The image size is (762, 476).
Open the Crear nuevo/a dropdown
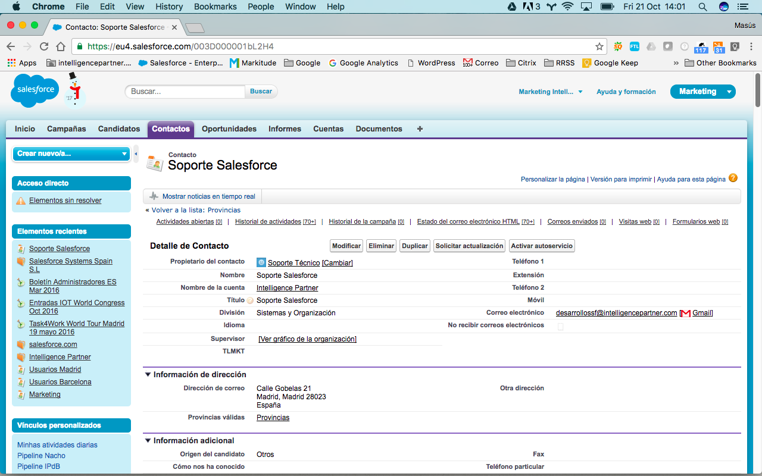click(71, 154)
